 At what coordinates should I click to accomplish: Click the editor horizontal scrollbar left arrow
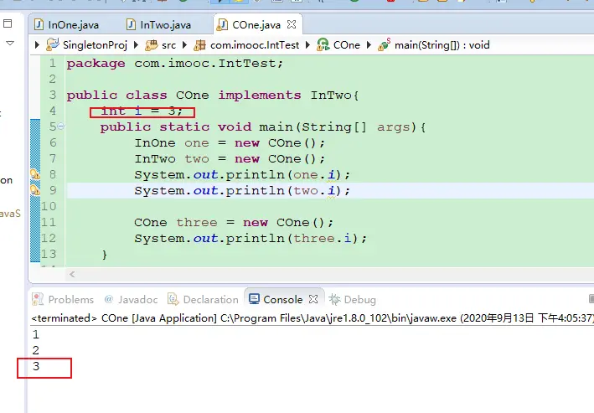[72, 274]
